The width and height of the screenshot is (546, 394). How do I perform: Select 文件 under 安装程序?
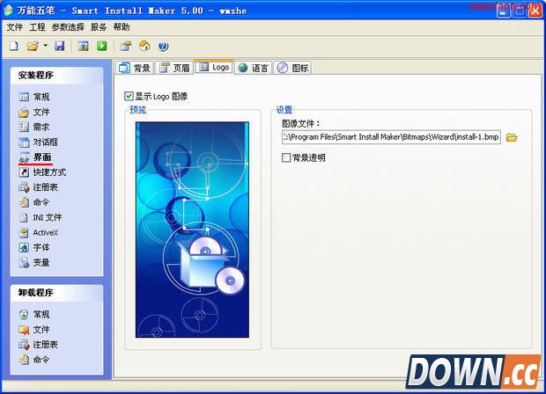tap(34, 112)
